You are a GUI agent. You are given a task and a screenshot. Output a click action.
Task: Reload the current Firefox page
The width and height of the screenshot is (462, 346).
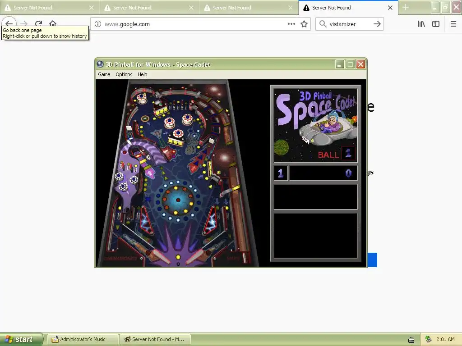coord(39,23)
